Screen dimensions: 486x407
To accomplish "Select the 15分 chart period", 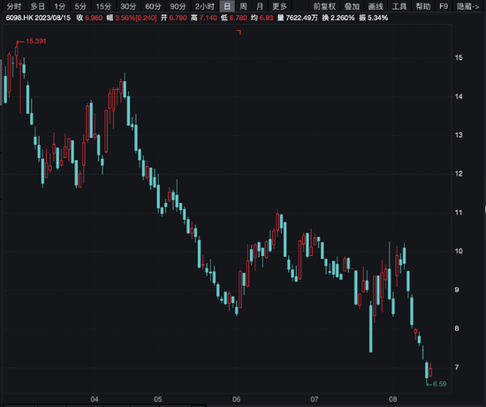I will coord(103,6).
